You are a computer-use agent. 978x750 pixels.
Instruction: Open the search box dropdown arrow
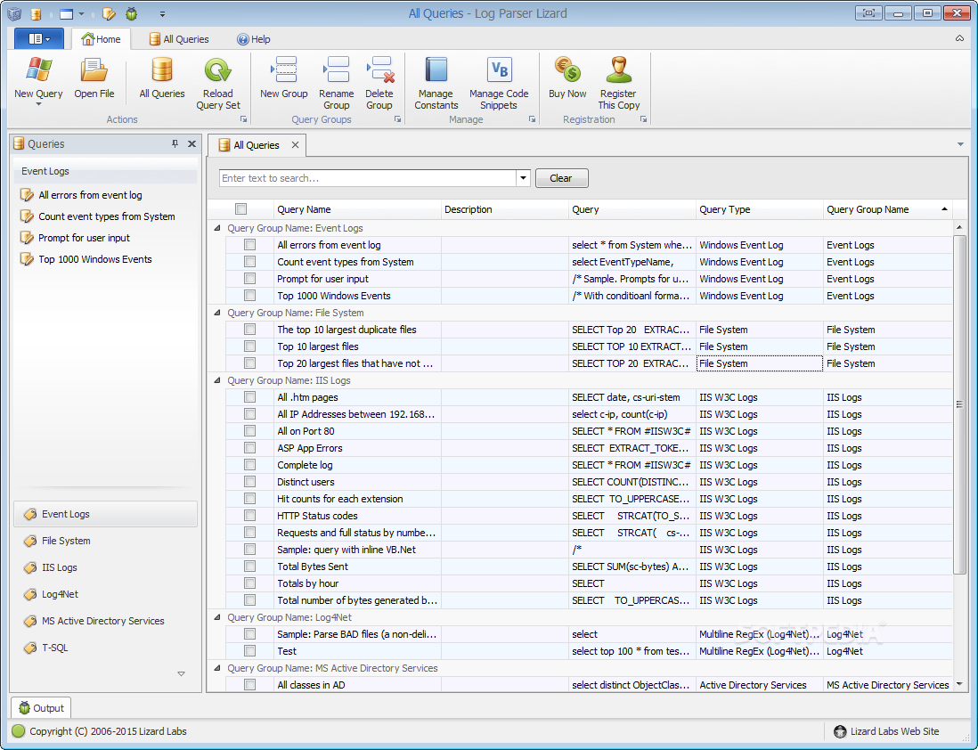click(x=523, y=178)
